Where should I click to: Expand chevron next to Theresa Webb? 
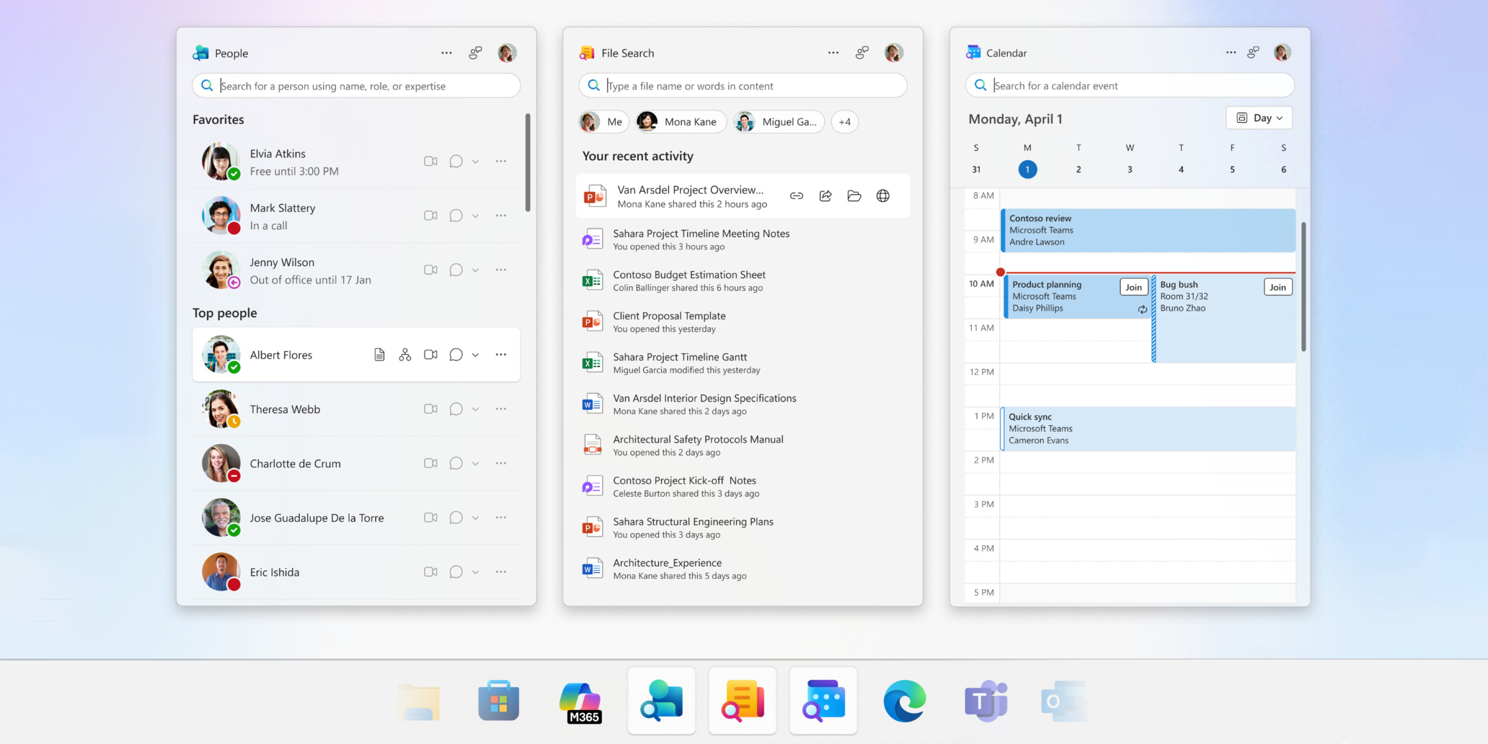(x=475, y=409)
